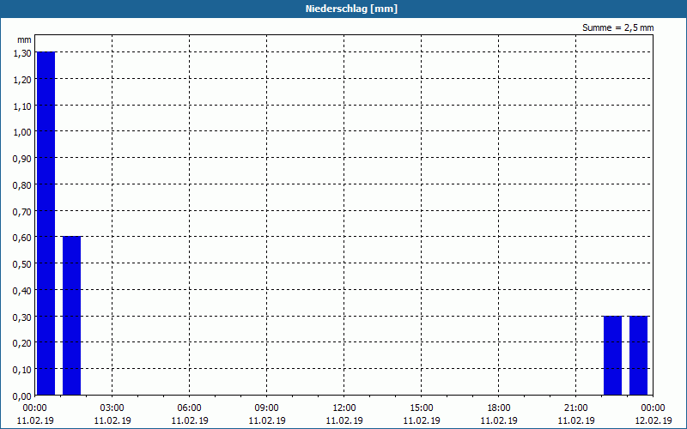Click the 0,20 y-axis value
687x429 pixels.
(22, 343)
